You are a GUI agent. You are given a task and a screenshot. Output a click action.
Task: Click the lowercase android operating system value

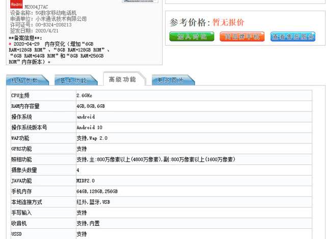tap(86, 117)
